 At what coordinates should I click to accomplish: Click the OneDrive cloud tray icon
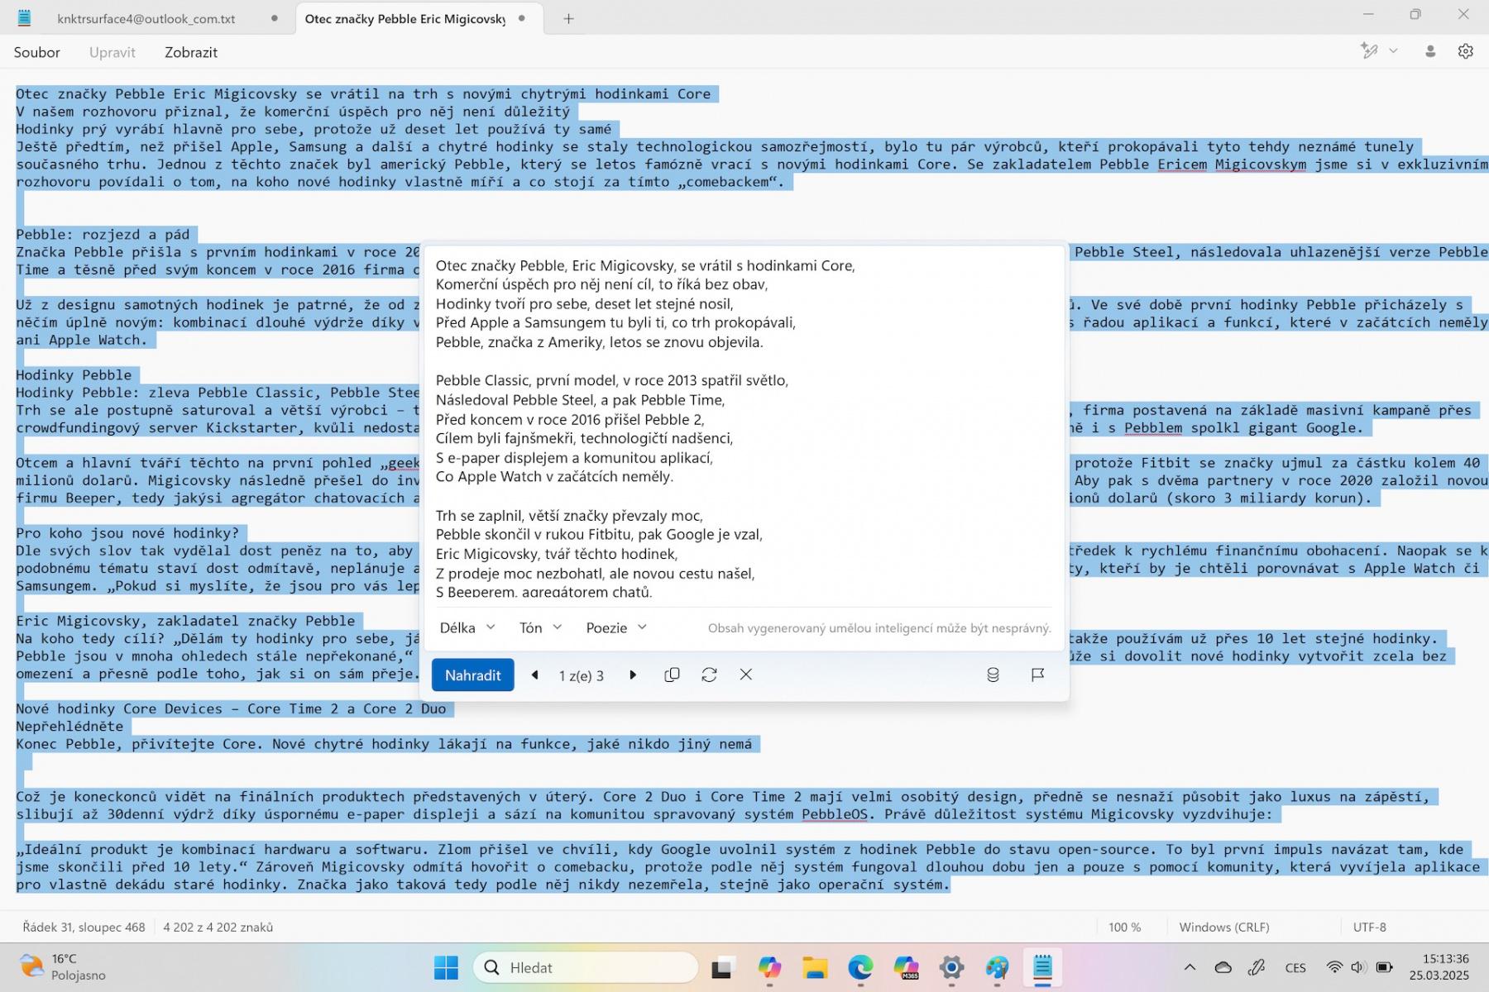(1223, 967)
